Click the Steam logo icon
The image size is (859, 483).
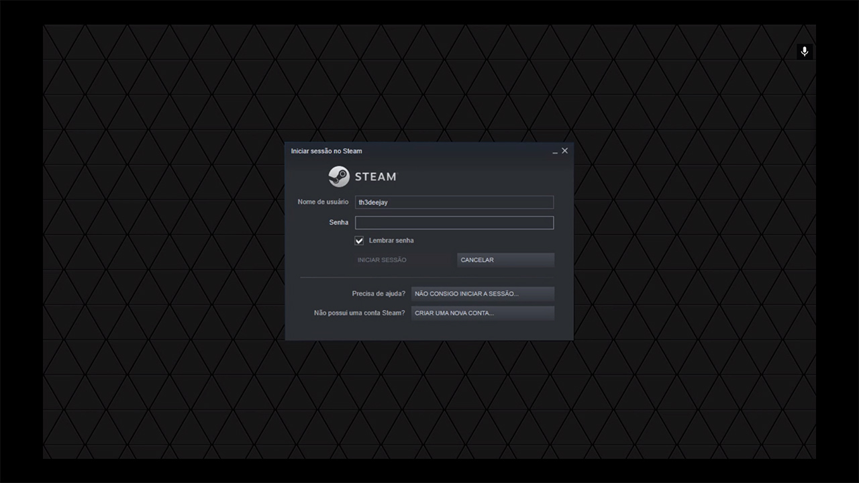[x=339, y=176]
